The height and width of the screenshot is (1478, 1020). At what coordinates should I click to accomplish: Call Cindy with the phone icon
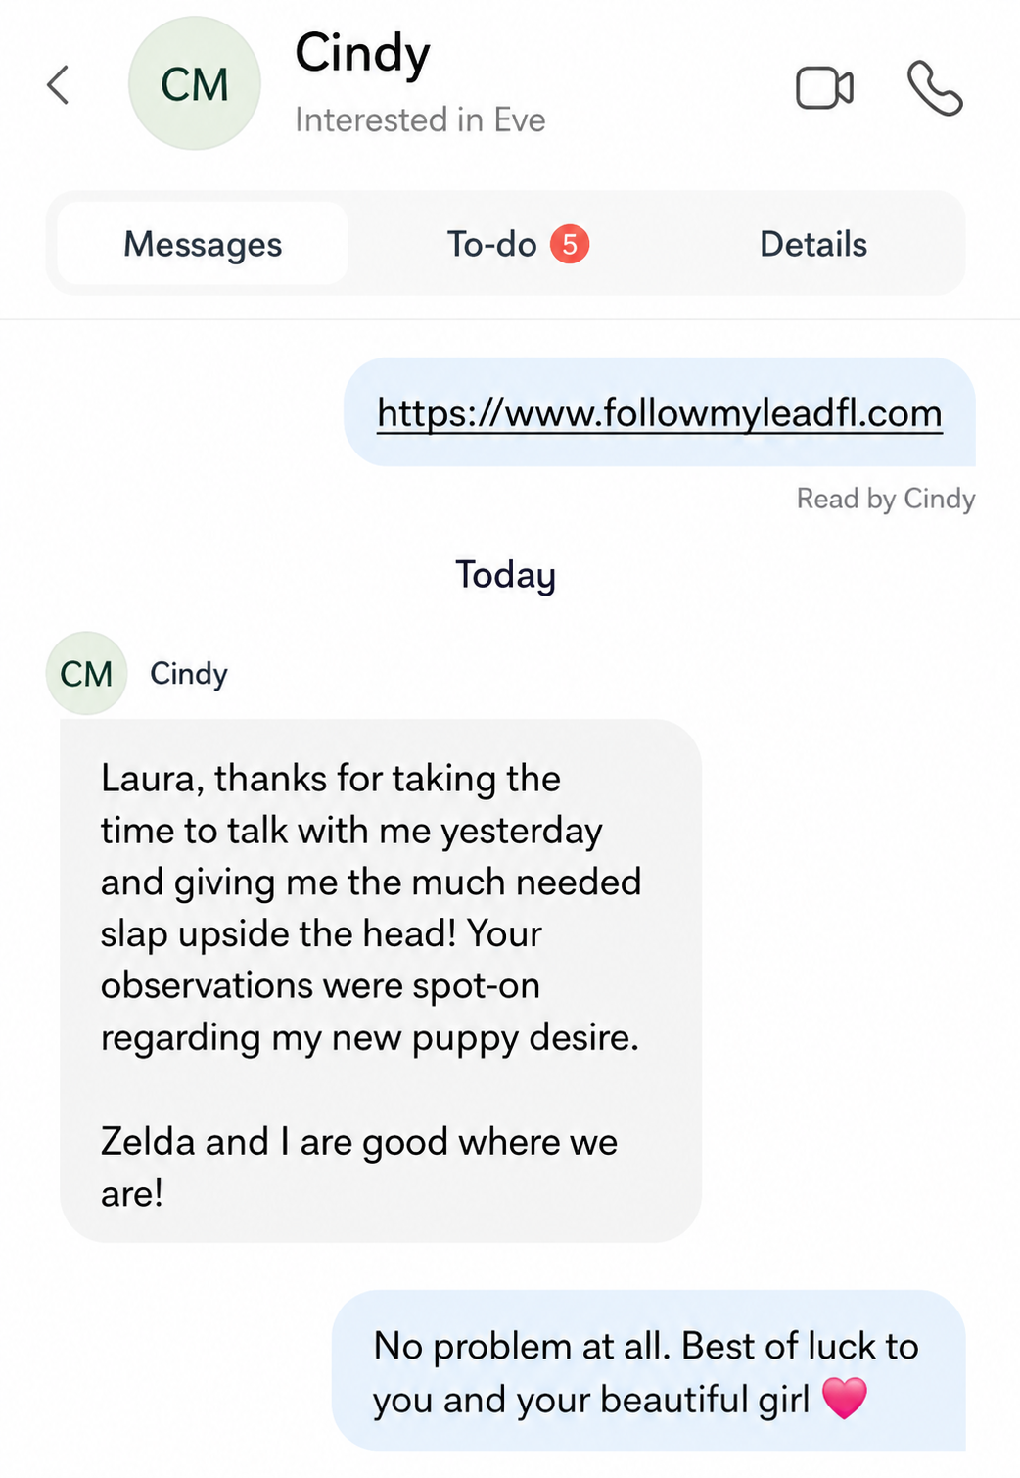[x=935, y=88]
